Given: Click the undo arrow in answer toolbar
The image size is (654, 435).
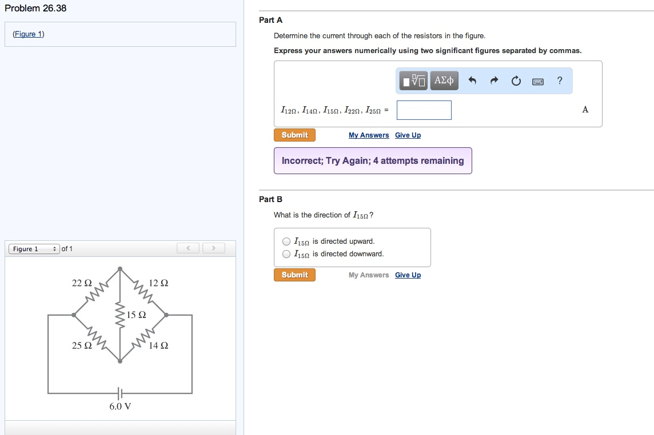Looking at the screenshot, I should point(472,81).
